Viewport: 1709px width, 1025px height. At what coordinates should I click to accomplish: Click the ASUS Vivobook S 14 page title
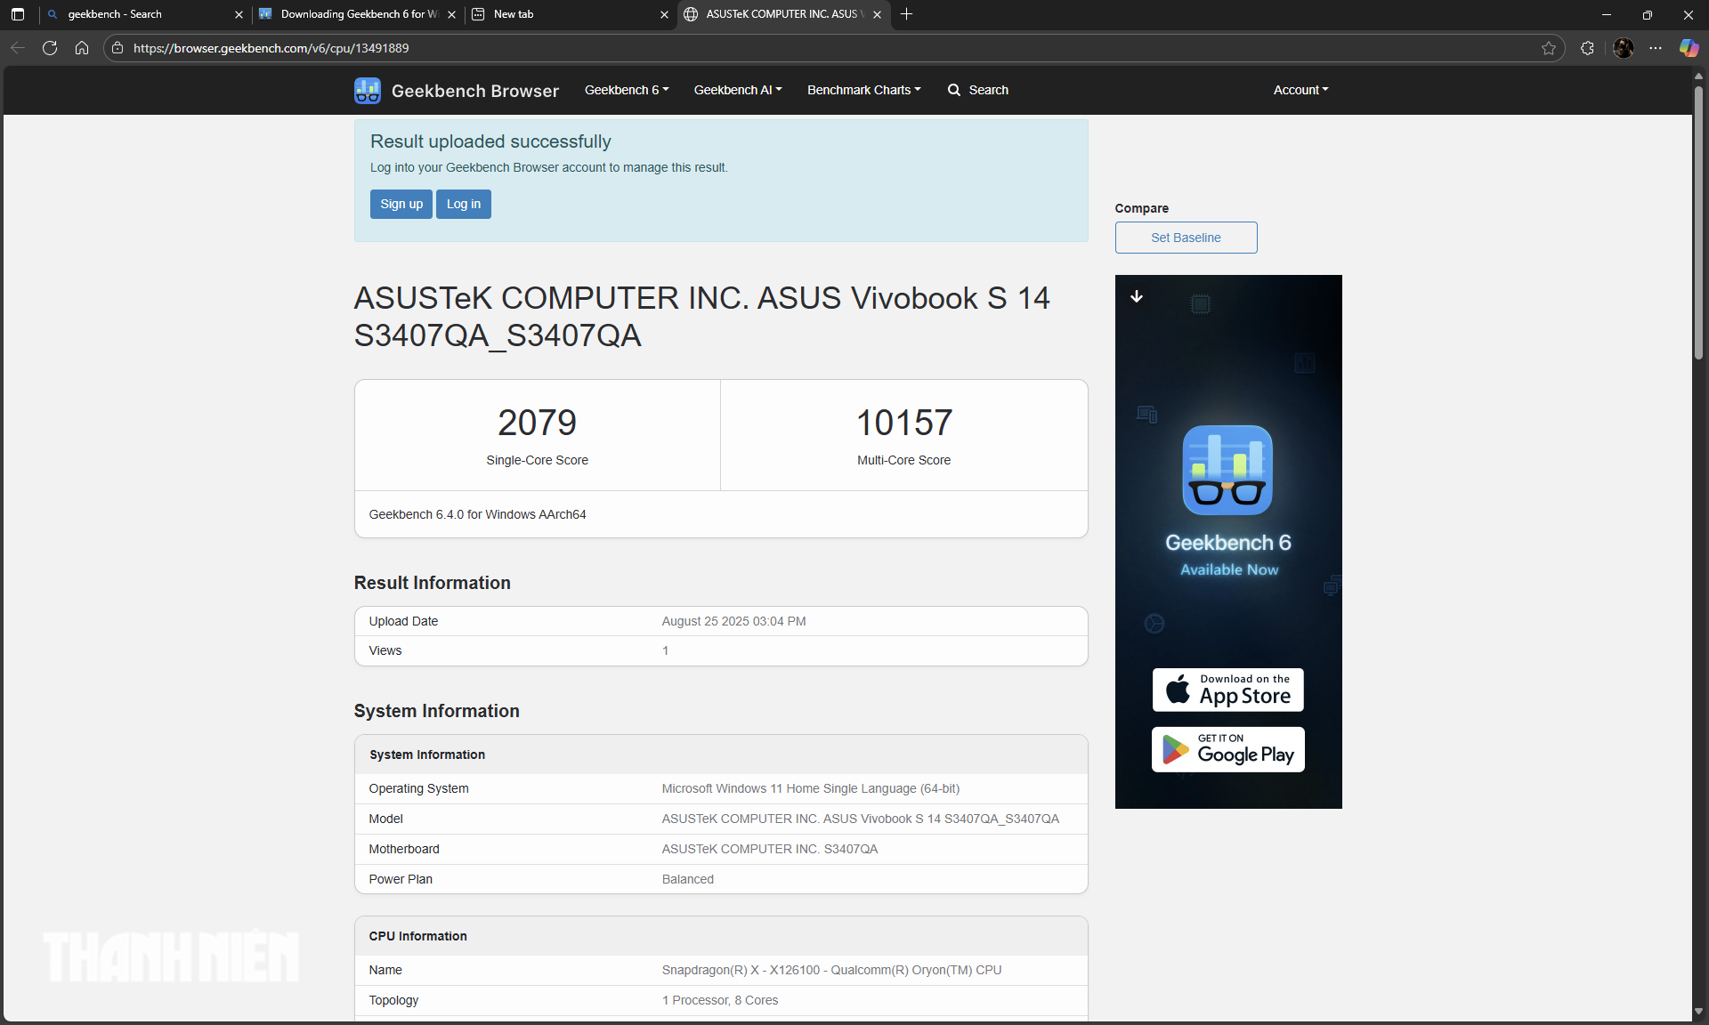tap(701, 317)
